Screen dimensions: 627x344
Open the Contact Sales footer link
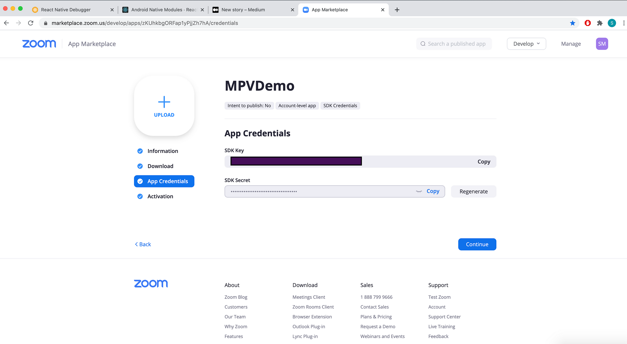click(x=375, y=307)
